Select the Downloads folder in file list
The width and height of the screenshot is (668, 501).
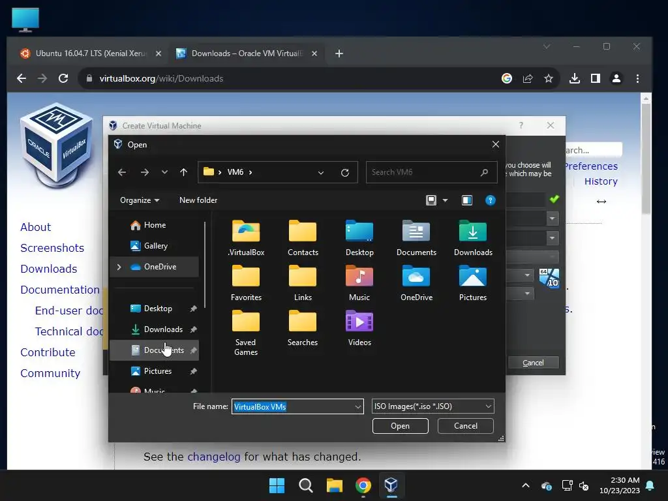pyautogui.click(x=473, y=237)
